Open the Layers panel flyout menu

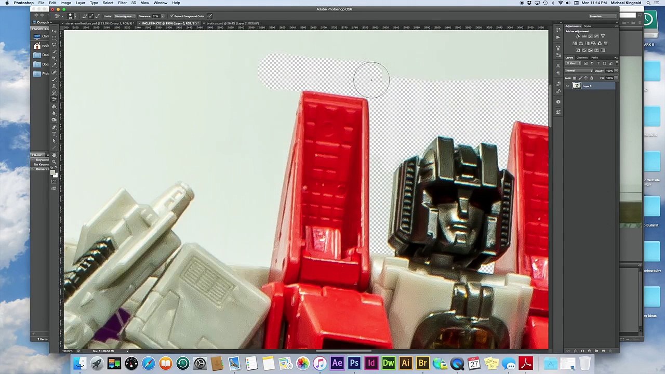tap(616, 58)
